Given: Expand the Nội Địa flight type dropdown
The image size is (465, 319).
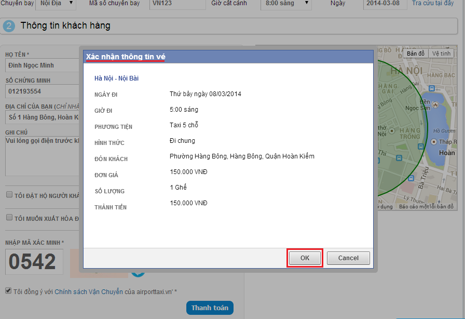Looking at the screenshot, I should tap(54, 4).
